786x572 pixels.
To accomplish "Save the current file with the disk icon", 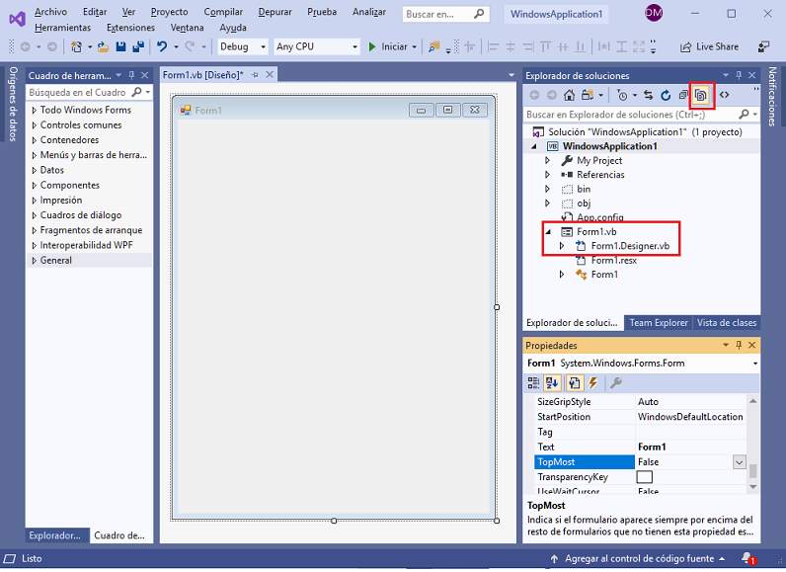I will [x=120, y=46].
